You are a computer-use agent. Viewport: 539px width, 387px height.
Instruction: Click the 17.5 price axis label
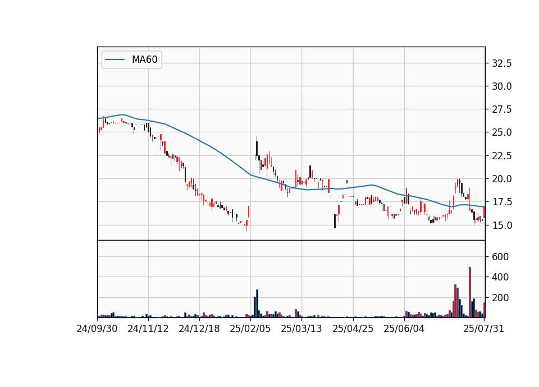502,202
